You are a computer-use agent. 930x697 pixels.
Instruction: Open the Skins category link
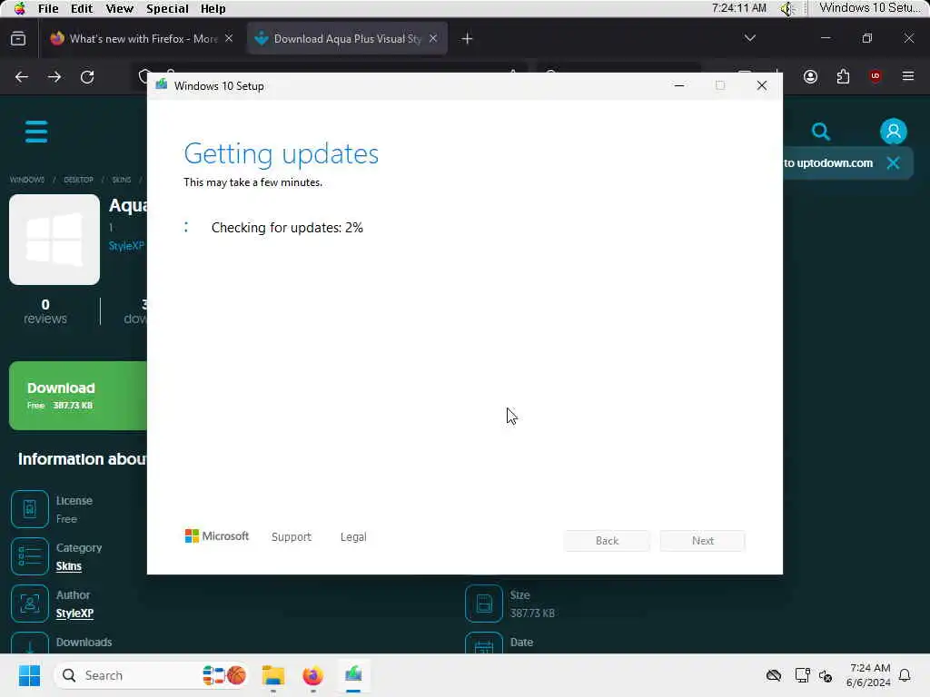69,566
